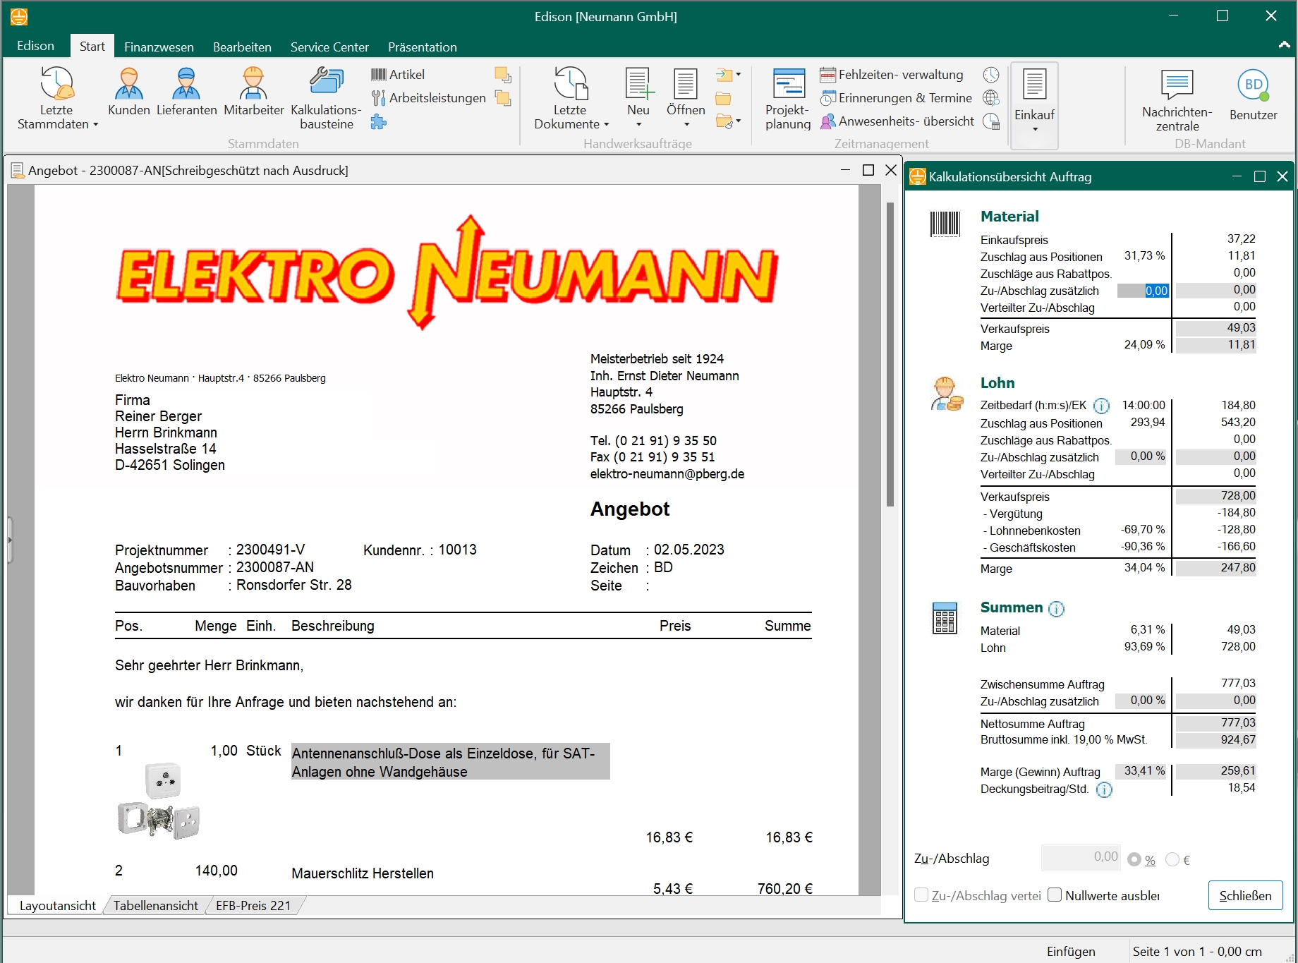This screenshot has height=963, width=1298.
Task: Open Erinnerungen & Termine
Action: pyautogui.click(x=896, y=98)
